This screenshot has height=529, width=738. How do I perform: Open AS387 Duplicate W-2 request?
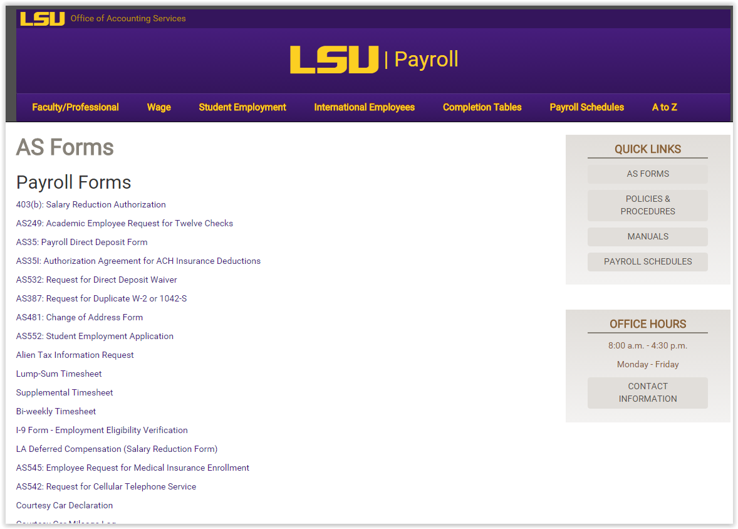point(101,298)
